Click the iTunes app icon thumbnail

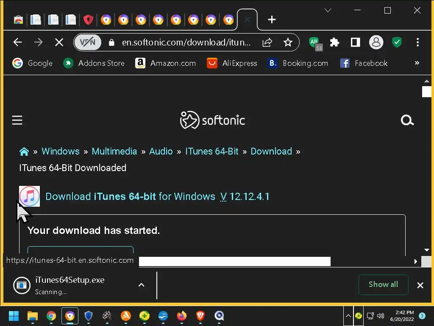click(29, 196)
